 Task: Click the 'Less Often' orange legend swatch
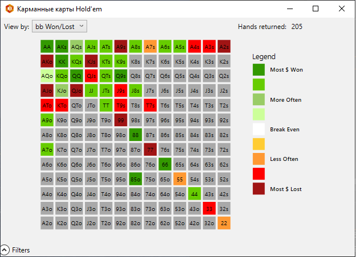[259, 159]
